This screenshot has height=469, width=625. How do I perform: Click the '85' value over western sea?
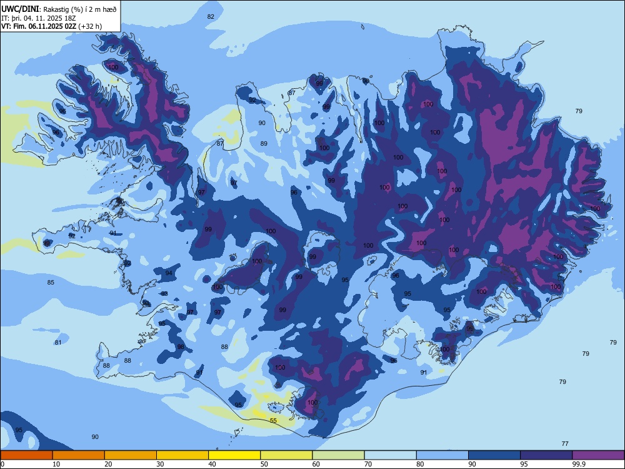click(x=51, y=283)
